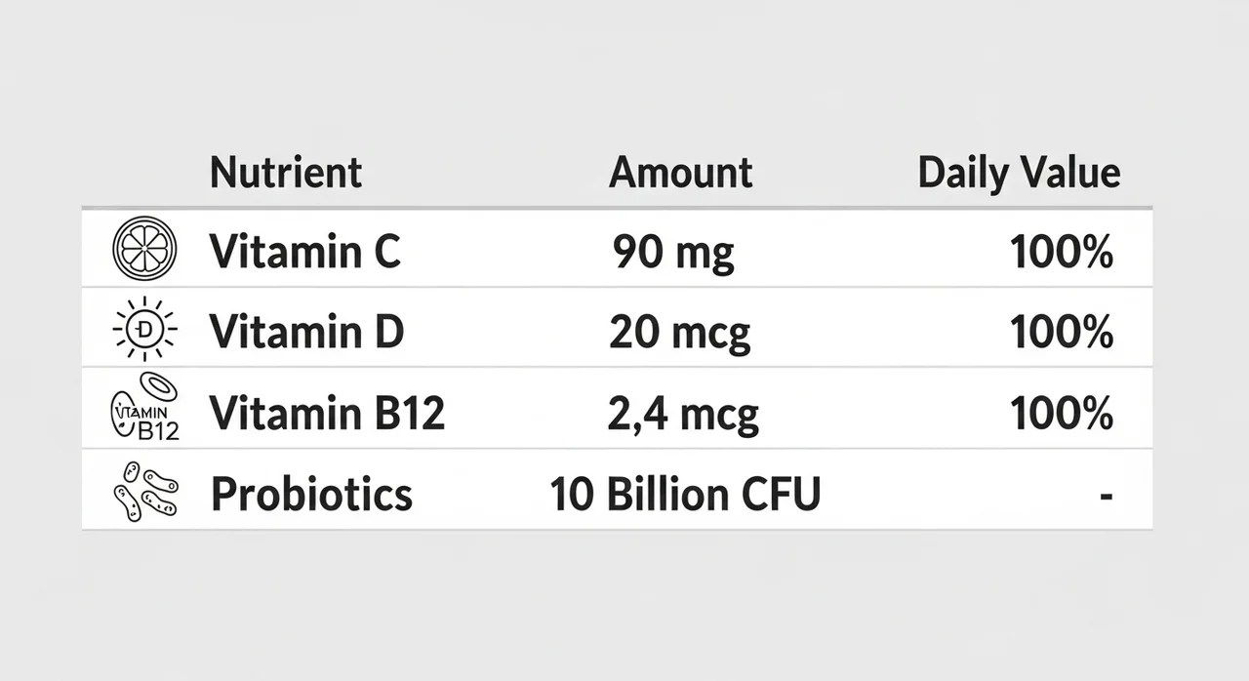
Task: Select the Daily Value column header
Action: (x=1019, y=173)
